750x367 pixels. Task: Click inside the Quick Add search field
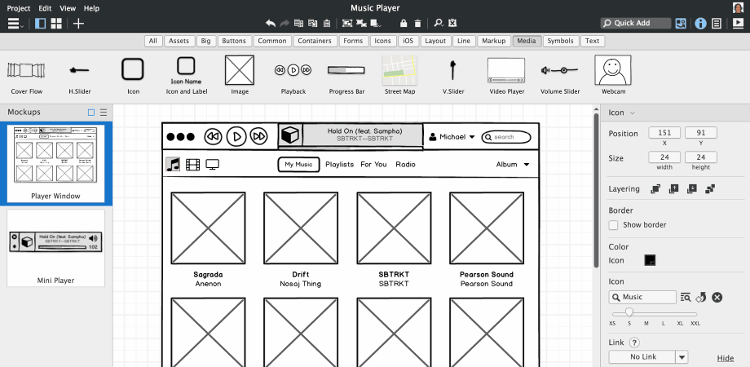pos(636,23)
